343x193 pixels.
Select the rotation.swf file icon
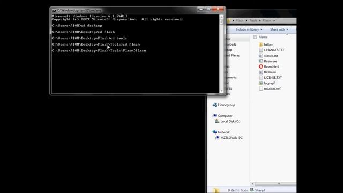tap(261, 88)
